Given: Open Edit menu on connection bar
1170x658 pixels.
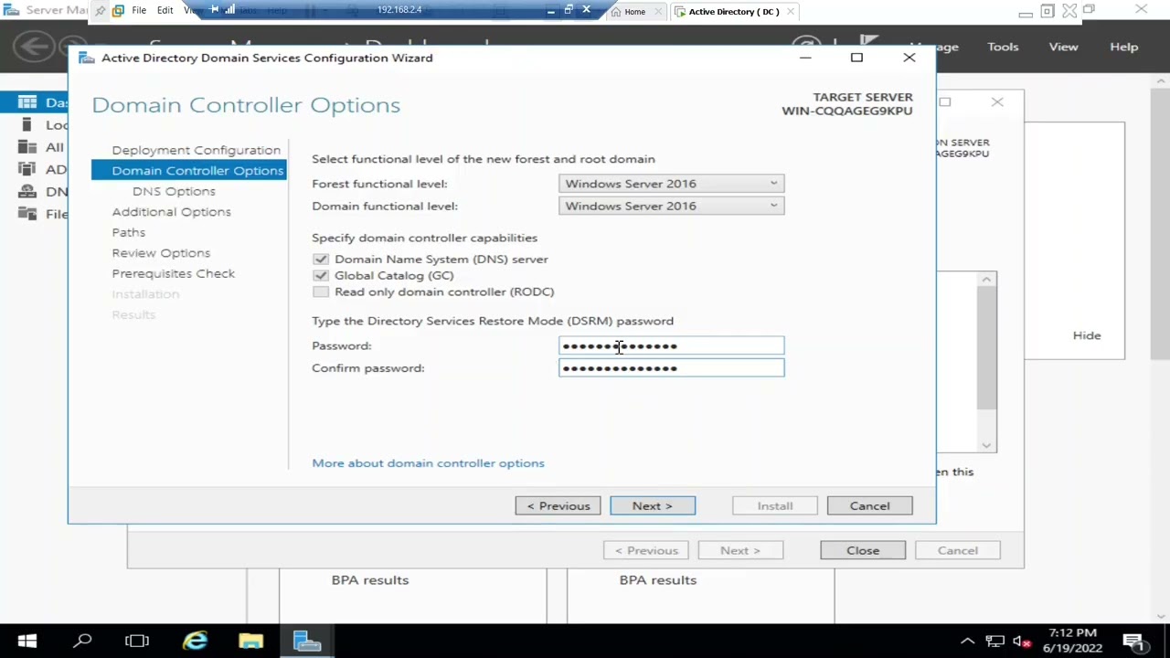Looking at the screenshot, I should [x=165, y=10].
